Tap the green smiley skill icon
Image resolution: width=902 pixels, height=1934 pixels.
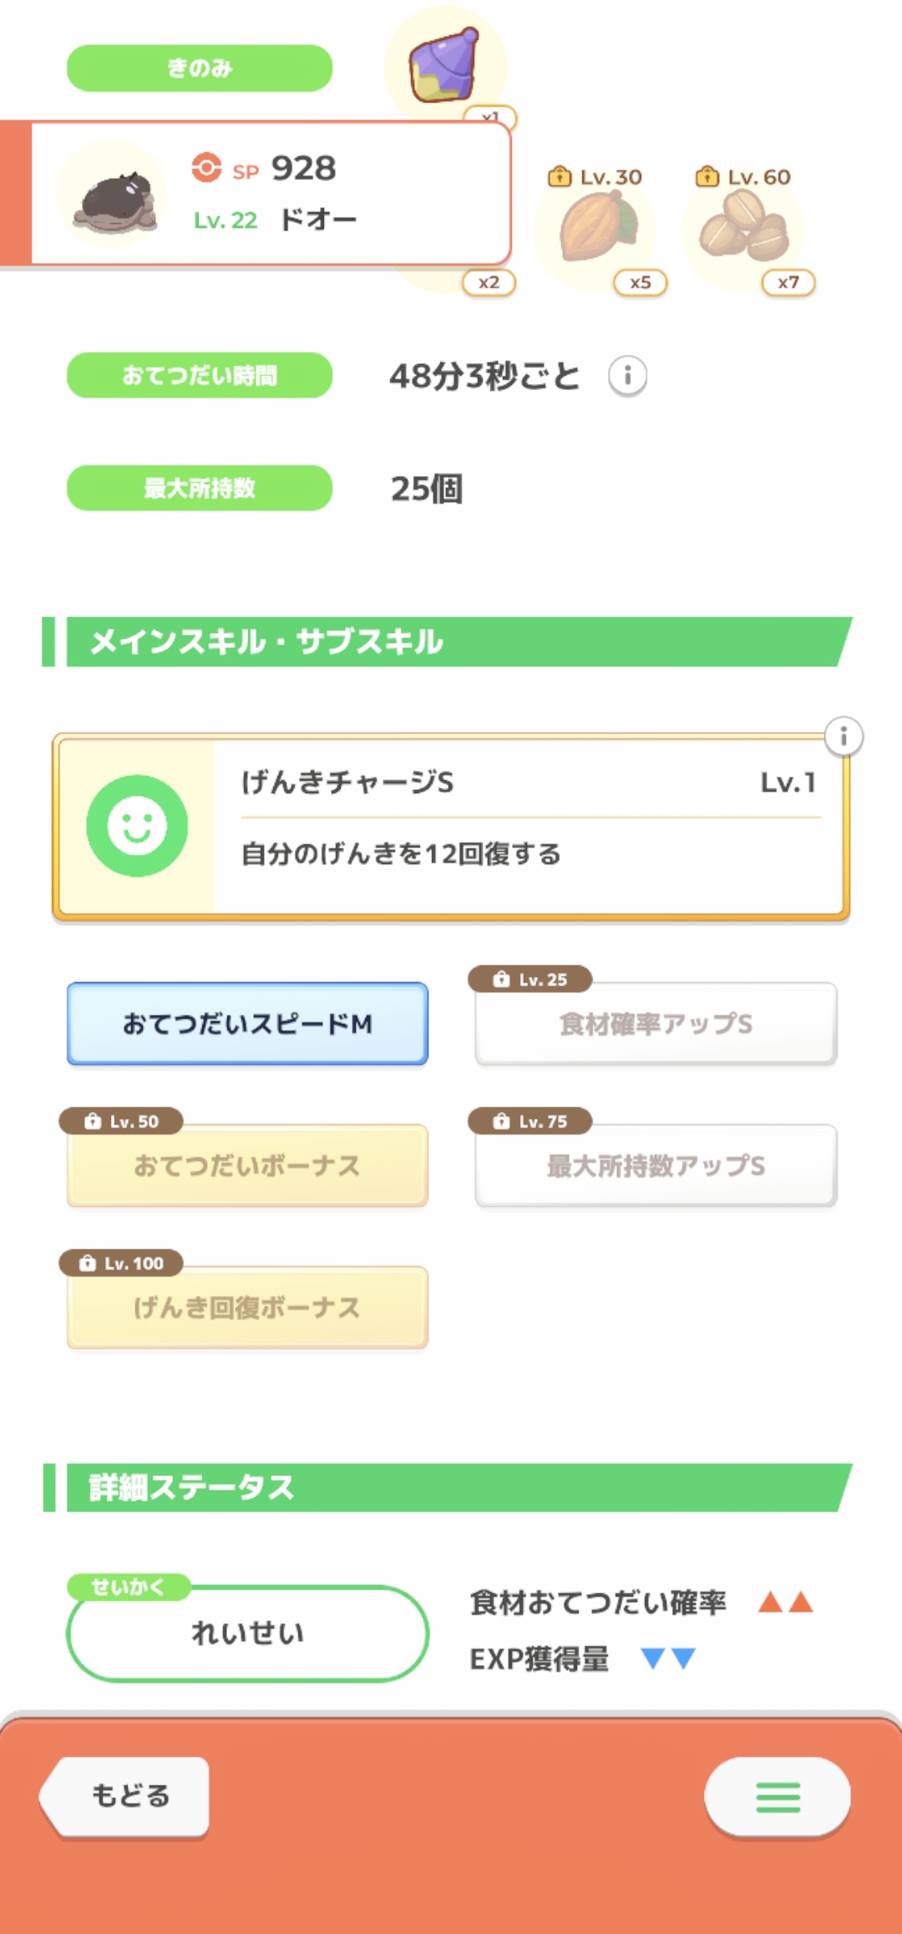[x=137, y=826]
